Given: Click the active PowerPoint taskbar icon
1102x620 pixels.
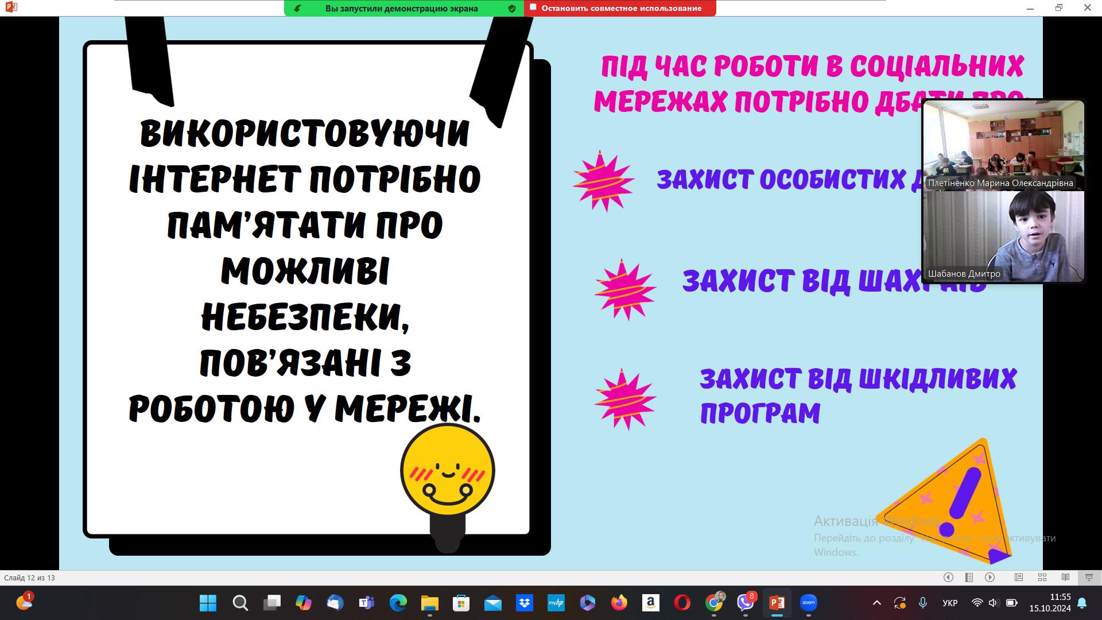Looking at the screenshot, I should [777, 603].
